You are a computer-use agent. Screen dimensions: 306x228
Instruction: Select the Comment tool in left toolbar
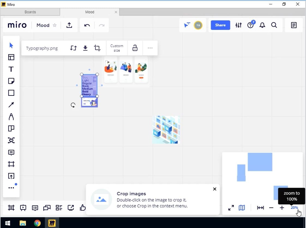click(11, 152)
